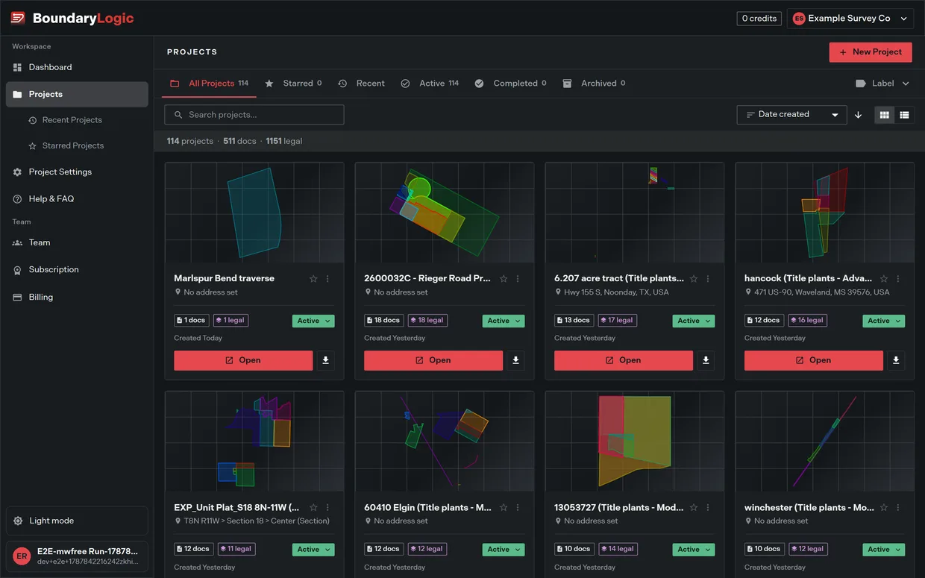Click the Search projects field
Screen dimensions: 925x578
tap(254, 115)
